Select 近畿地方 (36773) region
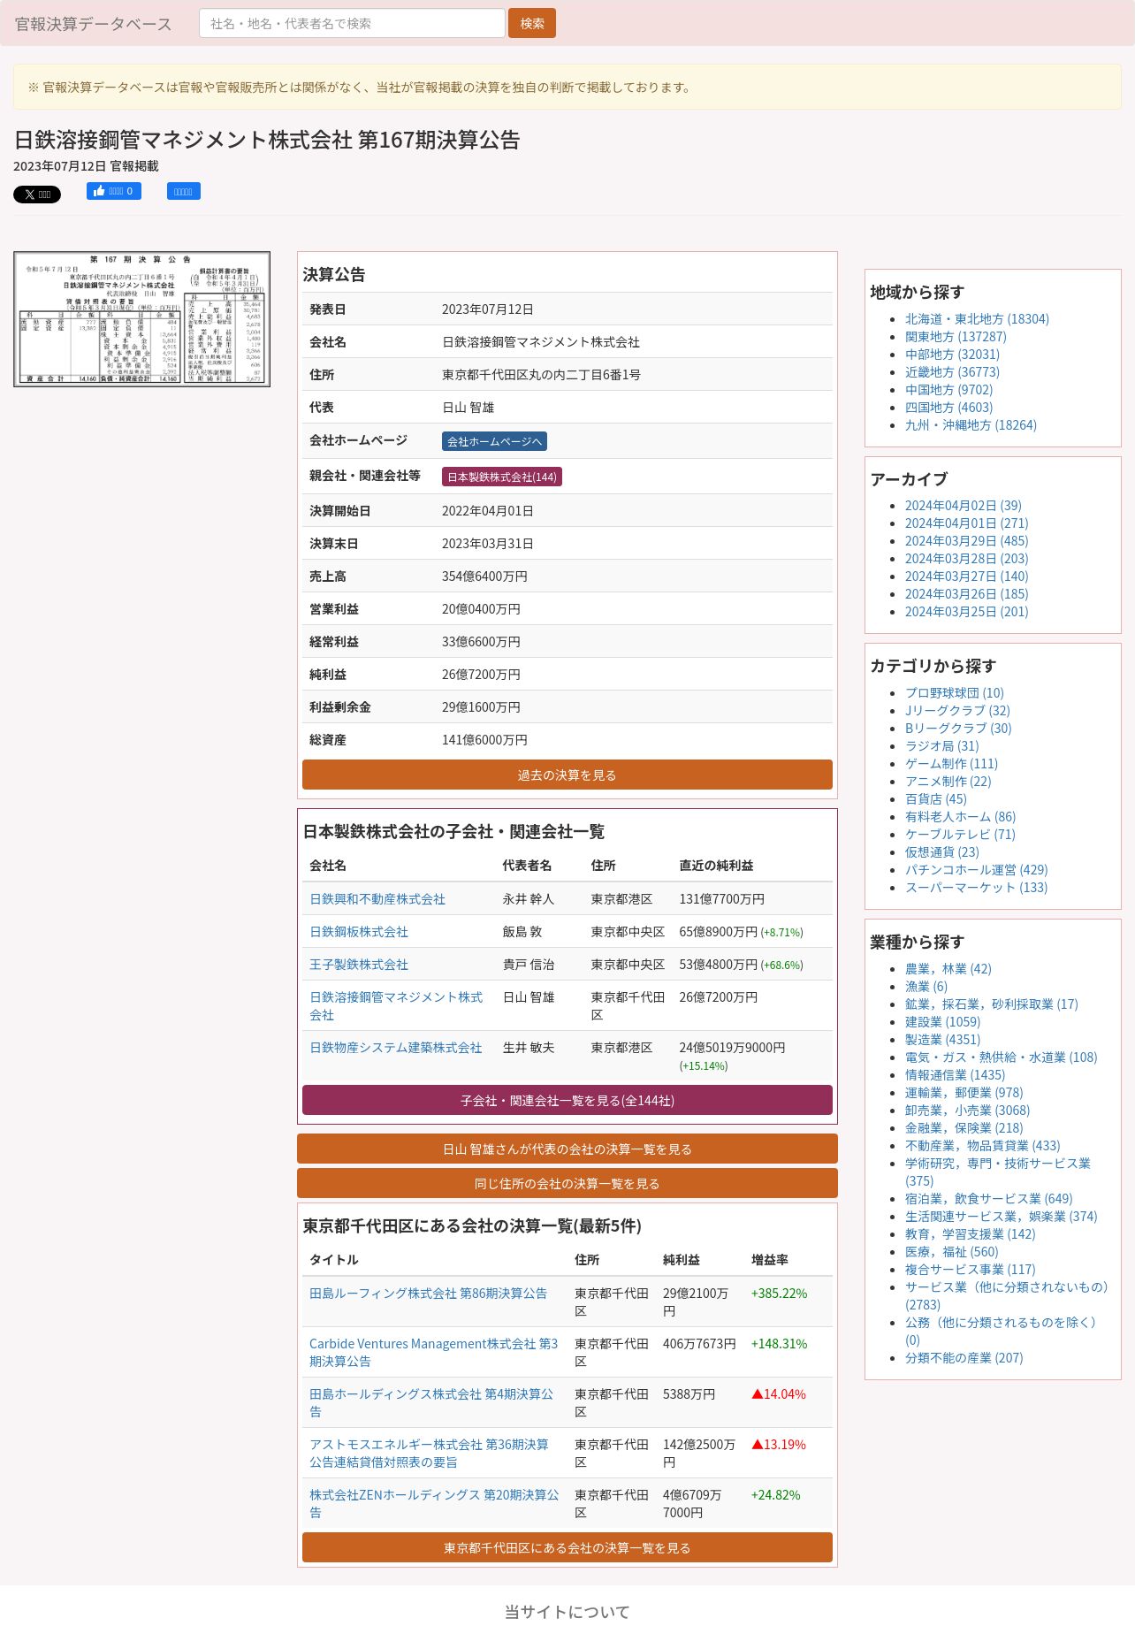This screenshot has height=1626, width=1135. pos(952,372)
